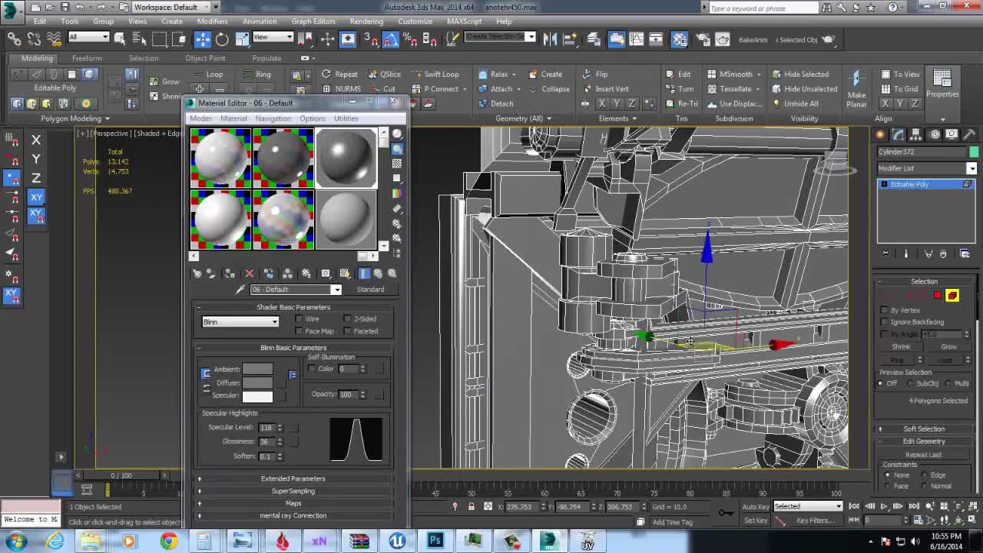Click Pick Material from Object eyedropper
The height and width of the screenshot is (553, 983).
(240, 290)
